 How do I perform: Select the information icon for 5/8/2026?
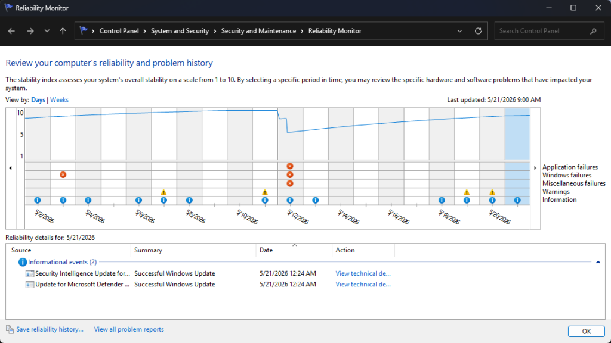click(x=189, y=200)
